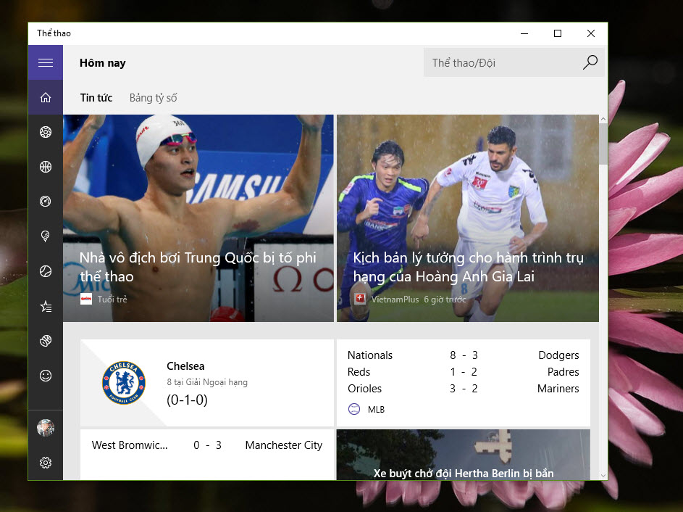Open the soccer ball sidebar section
This screenshot has width=683, height=512.
pyautogui.click(x=46, y=132)
